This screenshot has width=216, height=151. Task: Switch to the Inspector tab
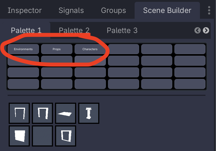(24, 10)
